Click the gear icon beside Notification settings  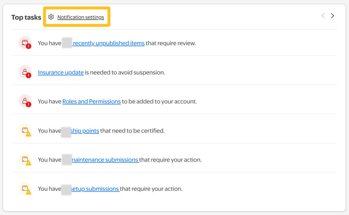pos(51,17)
